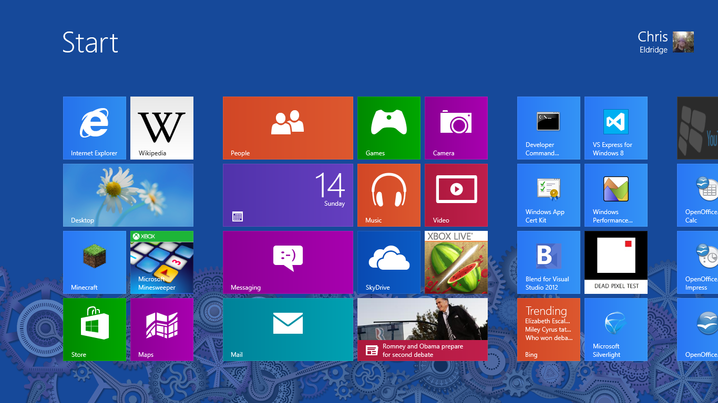Open Windows App Cert Kit tile
The image size is (718, 403).
[x=549, y=195]
